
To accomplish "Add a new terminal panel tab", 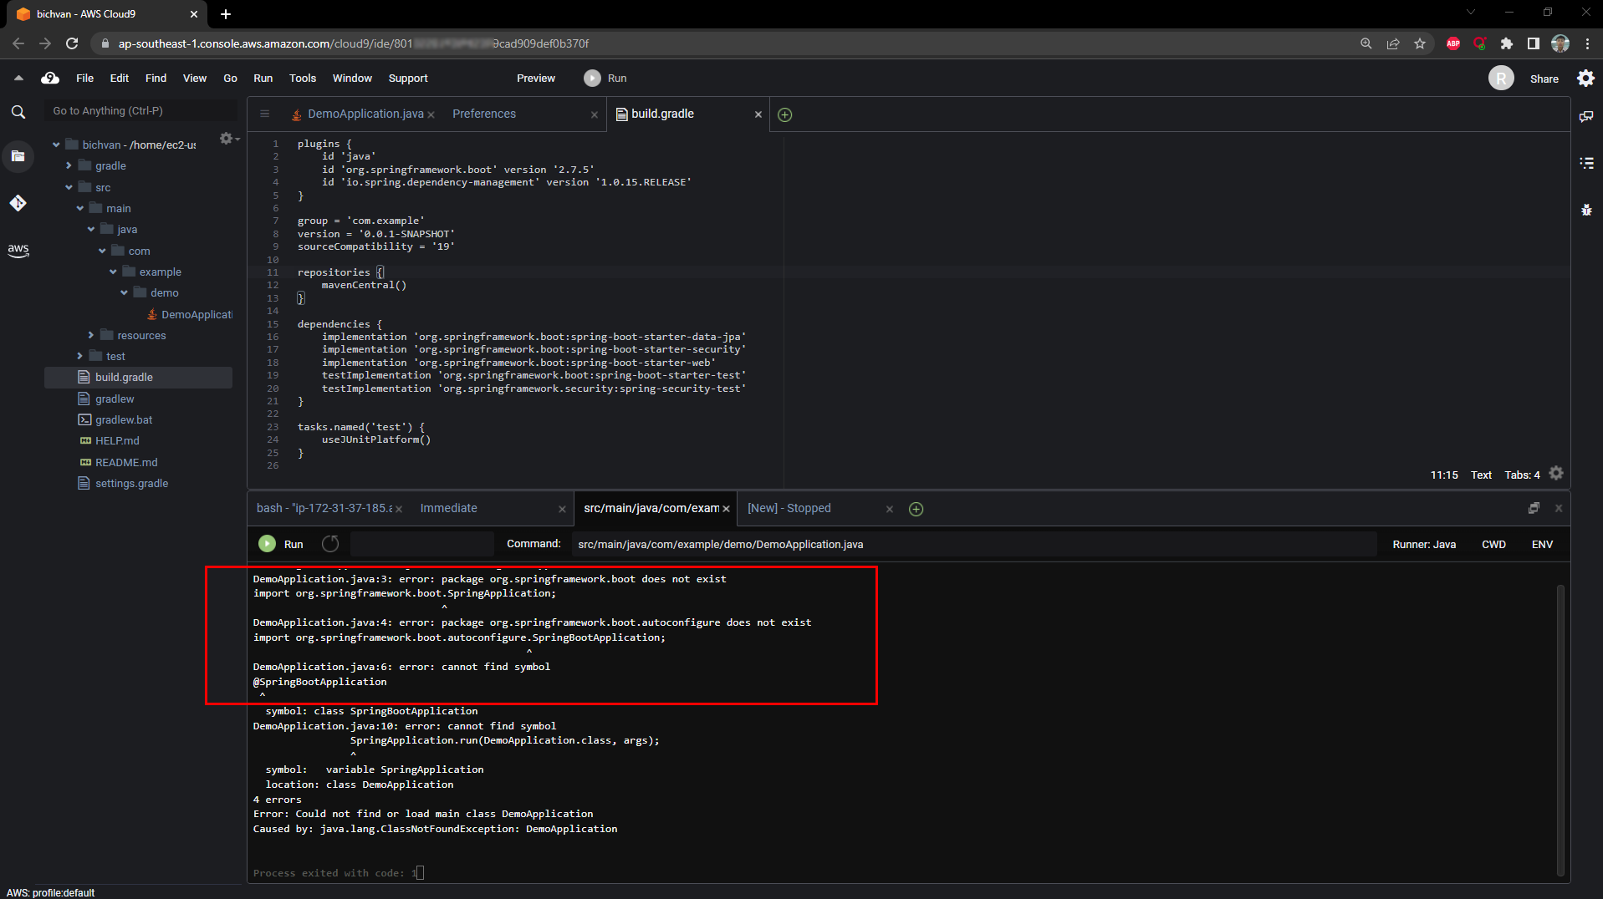I will click(916, 509).
